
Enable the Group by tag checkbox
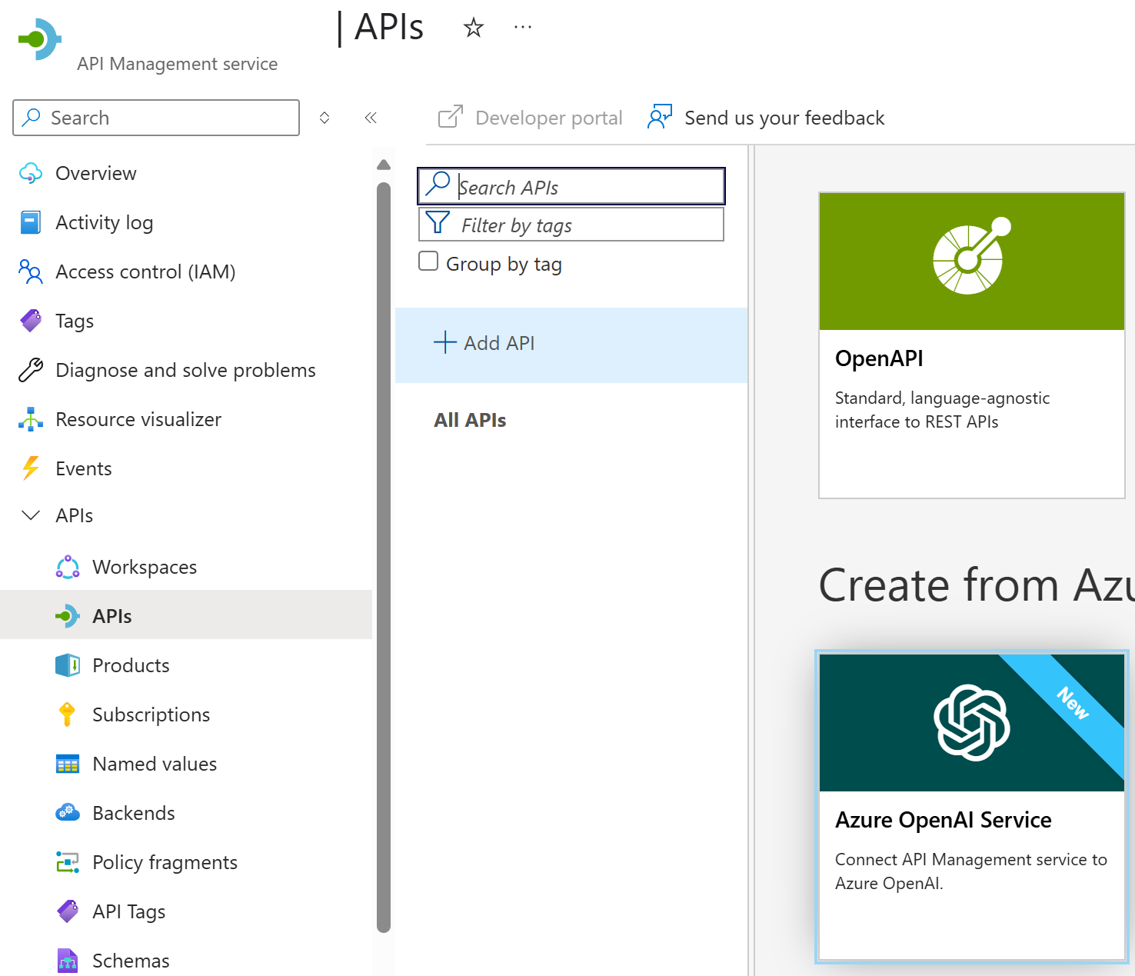pyautogui.click(x=428, y=261)
